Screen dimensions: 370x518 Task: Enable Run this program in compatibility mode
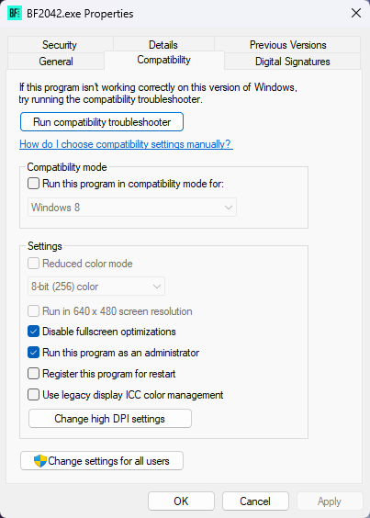pyautogui.click(x=33, y=184)
